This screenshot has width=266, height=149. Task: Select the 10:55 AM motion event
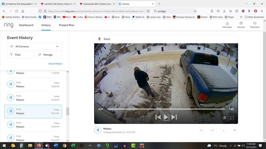pos(33,137)
